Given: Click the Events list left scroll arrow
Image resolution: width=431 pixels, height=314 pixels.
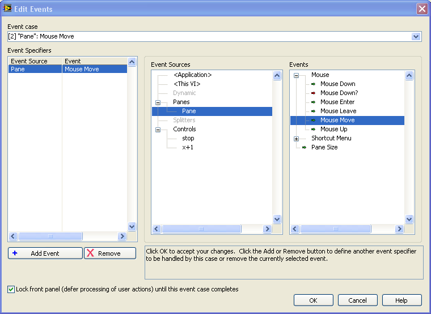Looking at the screenshot, I should [x=295, y=229].
